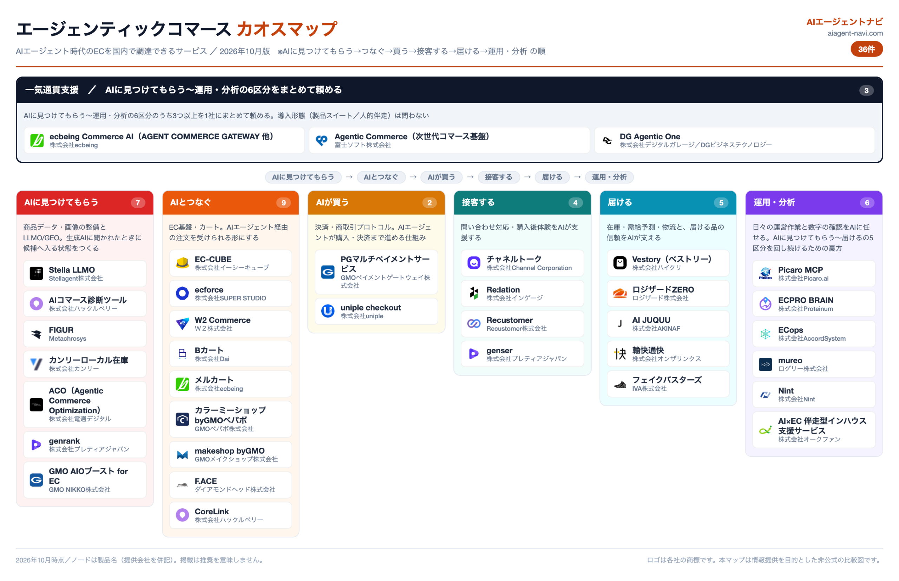This screenshot has width=899, height=581.
Task: Click the purple 運用・分析 column header
Action: (x=814, y=202)
